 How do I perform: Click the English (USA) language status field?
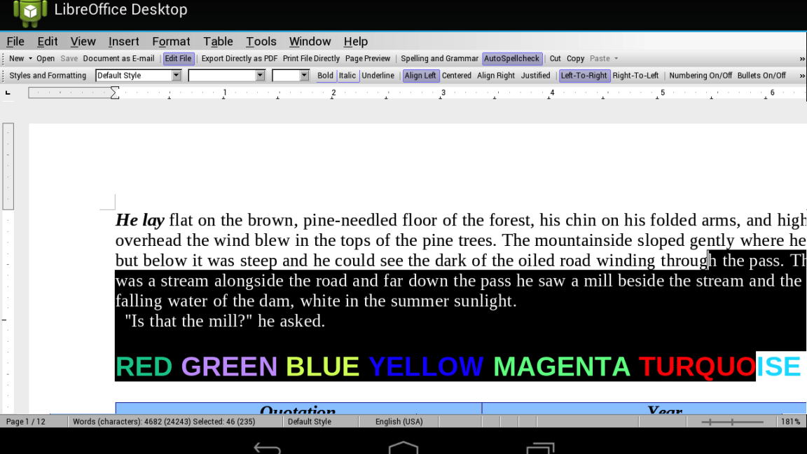click(x=399, y=422)
